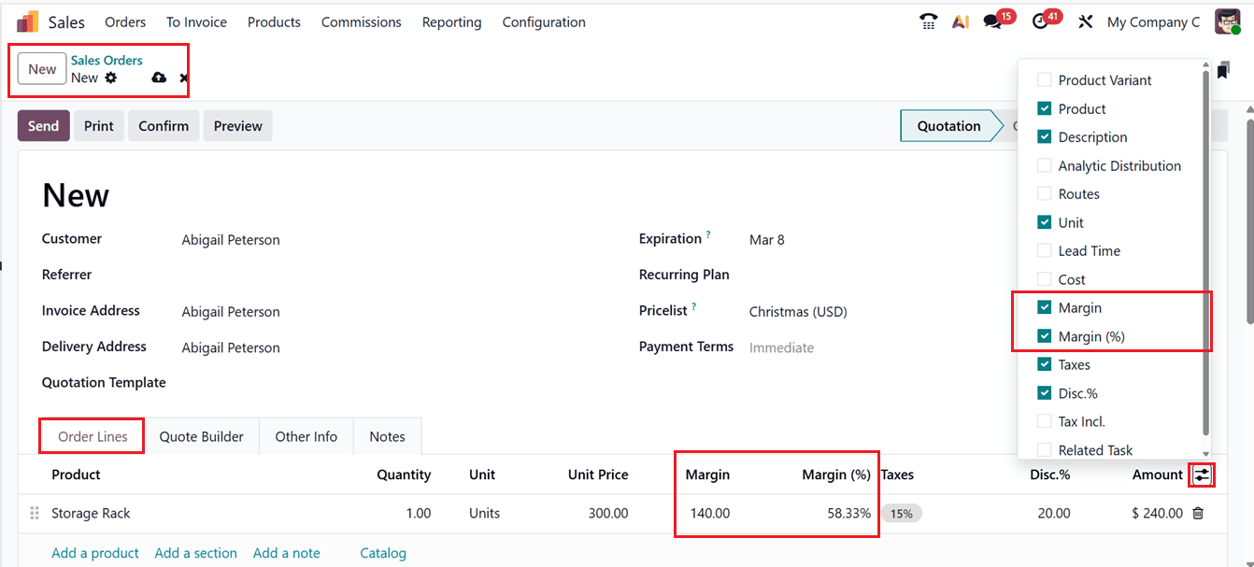The width and height of the screenshot is (1254, 567).
Task: Open activities with the clock icon
Action: pos(1040,21)
